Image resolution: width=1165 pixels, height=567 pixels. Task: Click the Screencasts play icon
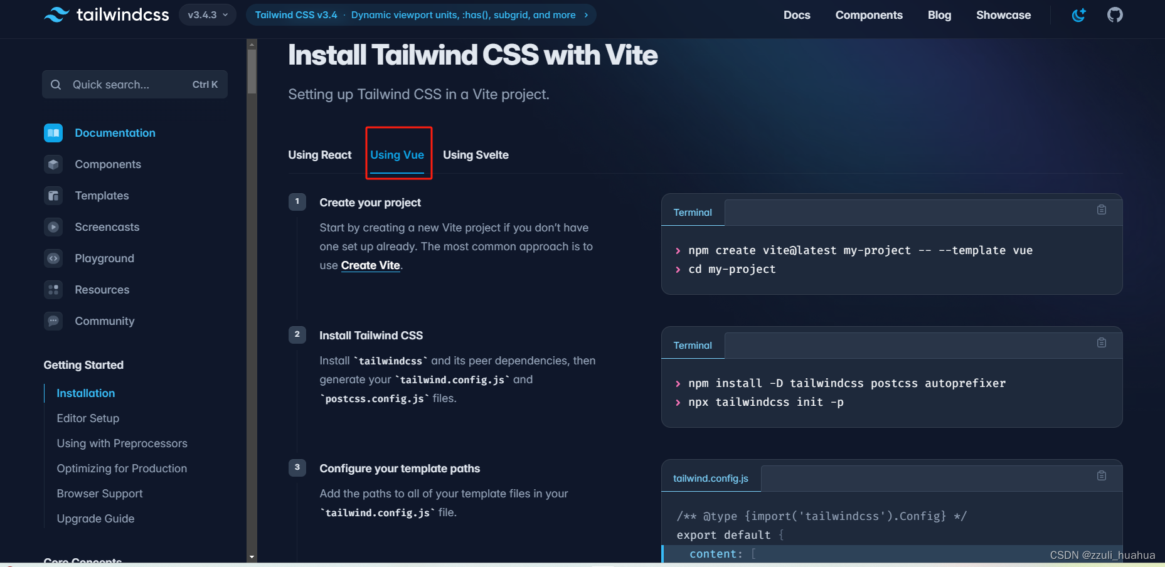tap(53, 227)
